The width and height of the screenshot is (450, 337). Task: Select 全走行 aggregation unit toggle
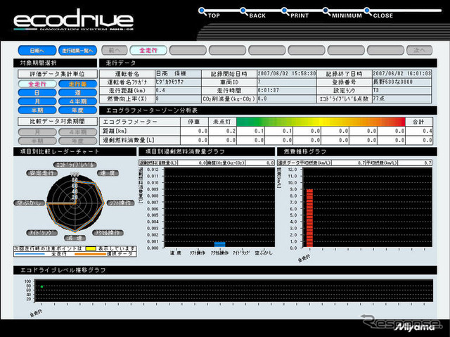pos(37,84)
